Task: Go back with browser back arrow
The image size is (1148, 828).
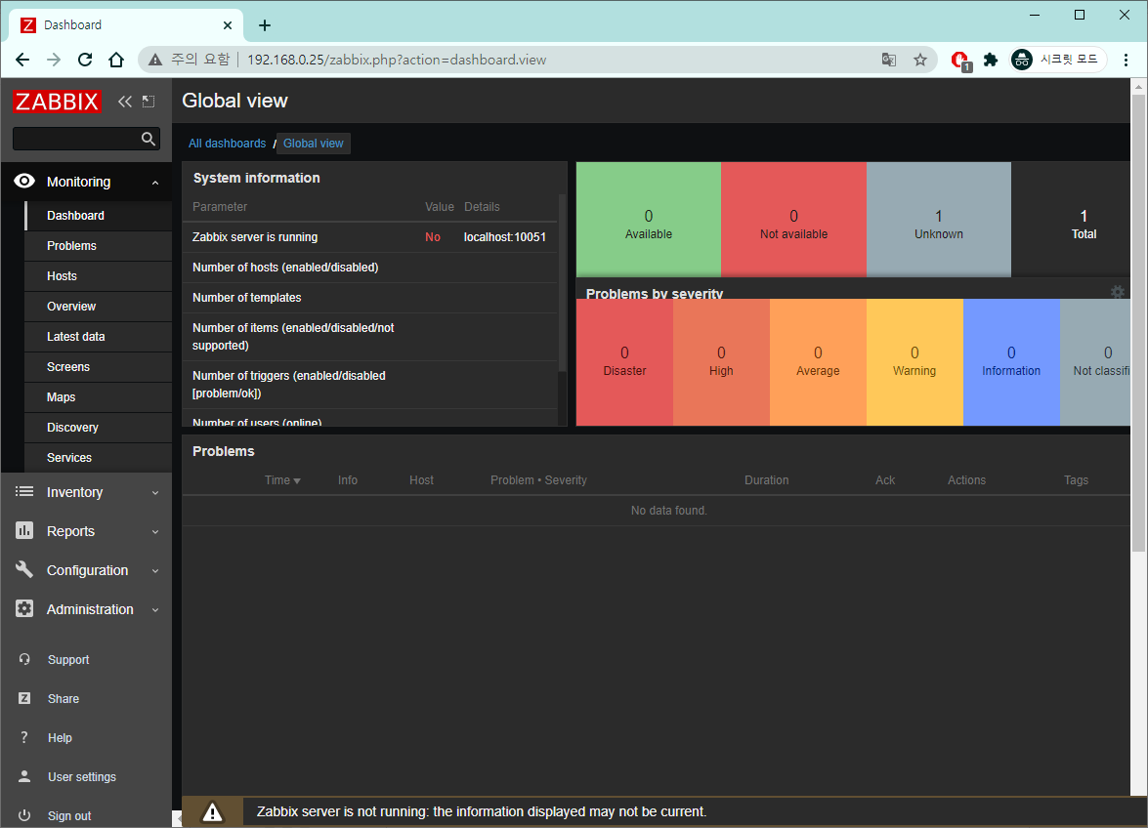Action: pyautogui.click(x=22, y=60)
